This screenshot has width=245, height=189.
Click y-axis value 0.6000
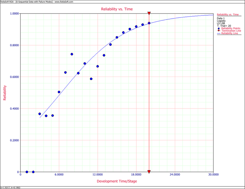(x=14, y=77)
